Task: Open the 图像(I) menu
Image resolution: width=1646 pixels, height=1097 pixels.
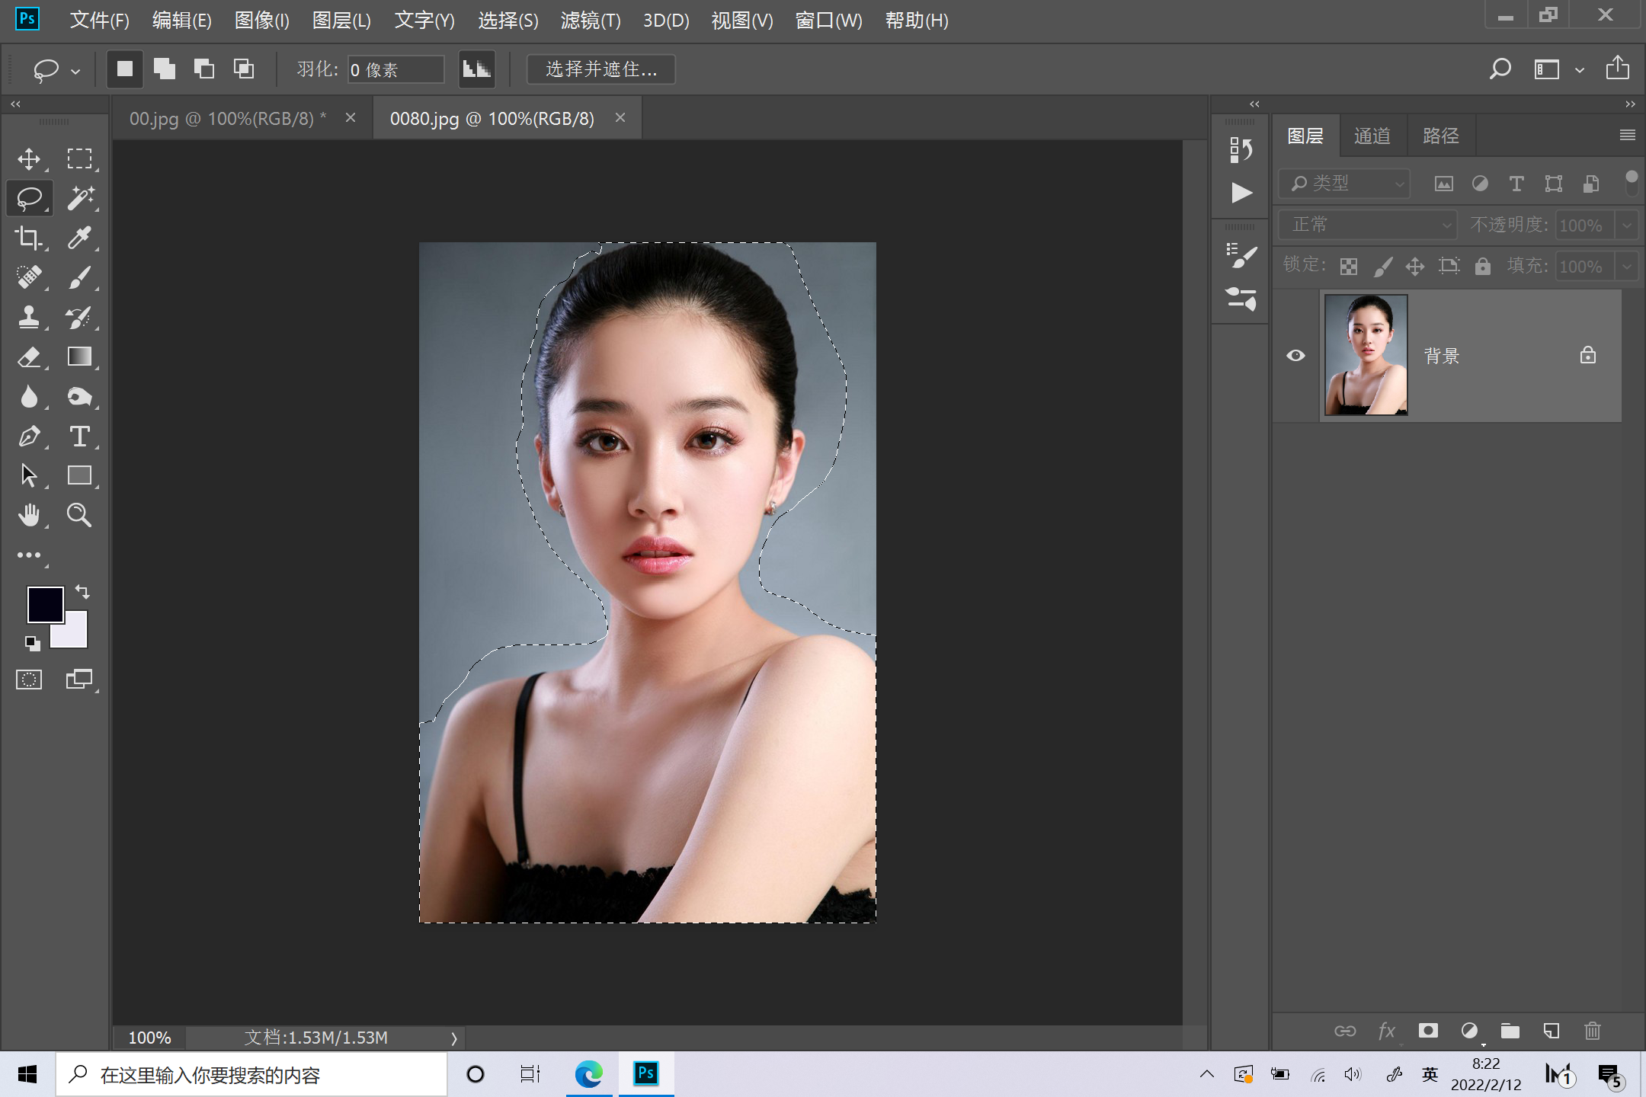Action: click(262, 20)
